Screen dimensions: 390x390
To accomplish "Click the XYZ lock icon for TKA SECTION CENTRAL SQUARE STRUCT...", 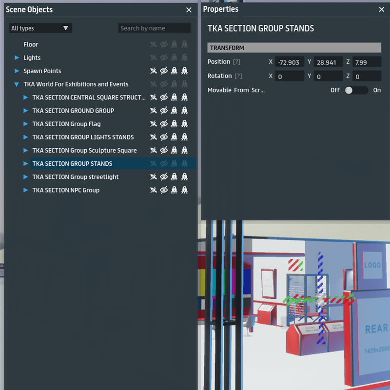I will tap(184, 97).
